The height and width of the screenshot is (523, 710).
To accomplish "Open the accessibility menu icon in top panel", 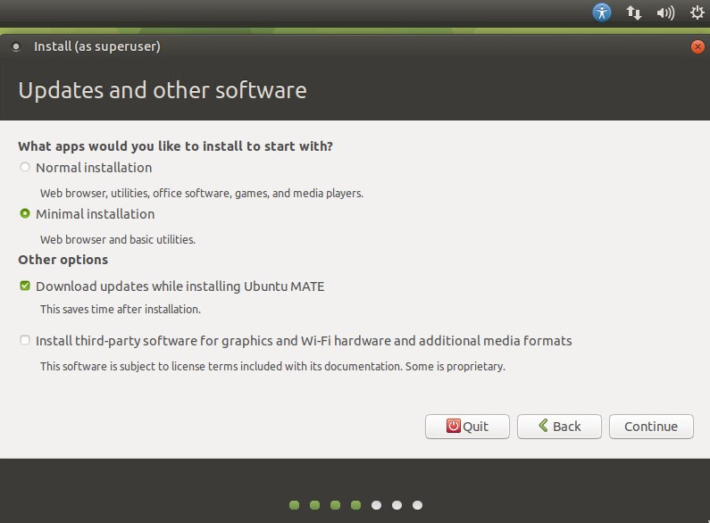I will click(x=602, y=12).
